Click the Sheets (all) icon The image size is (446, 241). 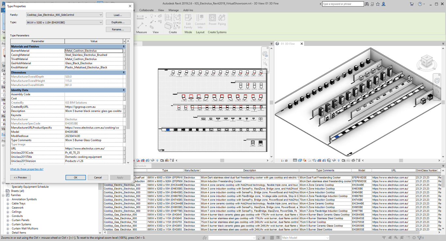(8, 191)
